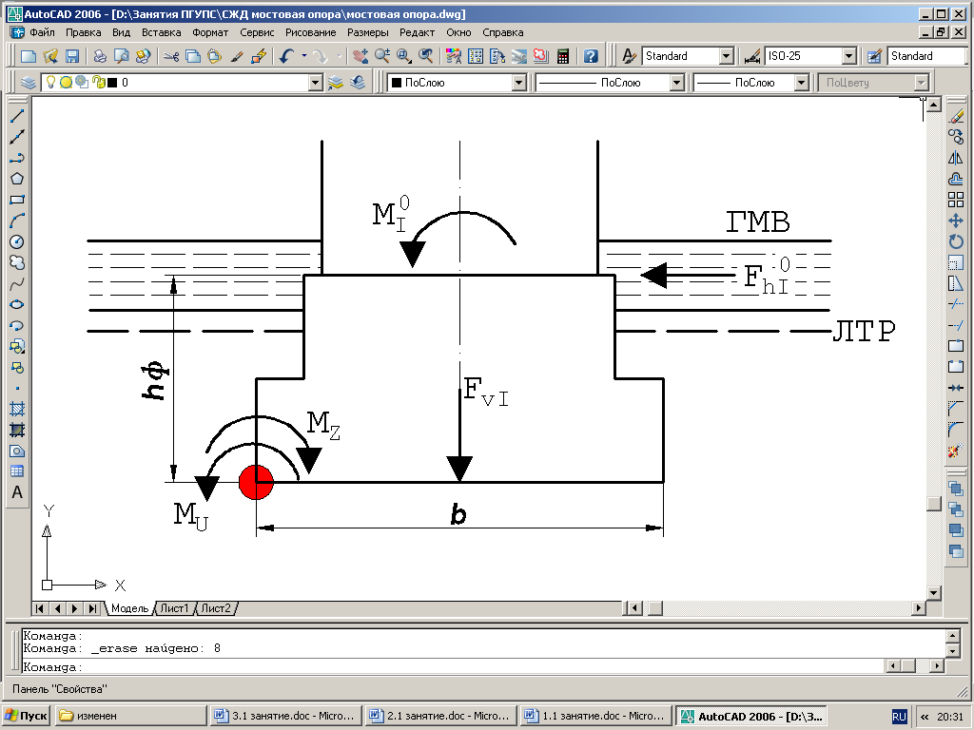This screenshot has width=974, height=730.
Task: Open the color control ПоСлою dropdown
Action: tap(519, 83)
